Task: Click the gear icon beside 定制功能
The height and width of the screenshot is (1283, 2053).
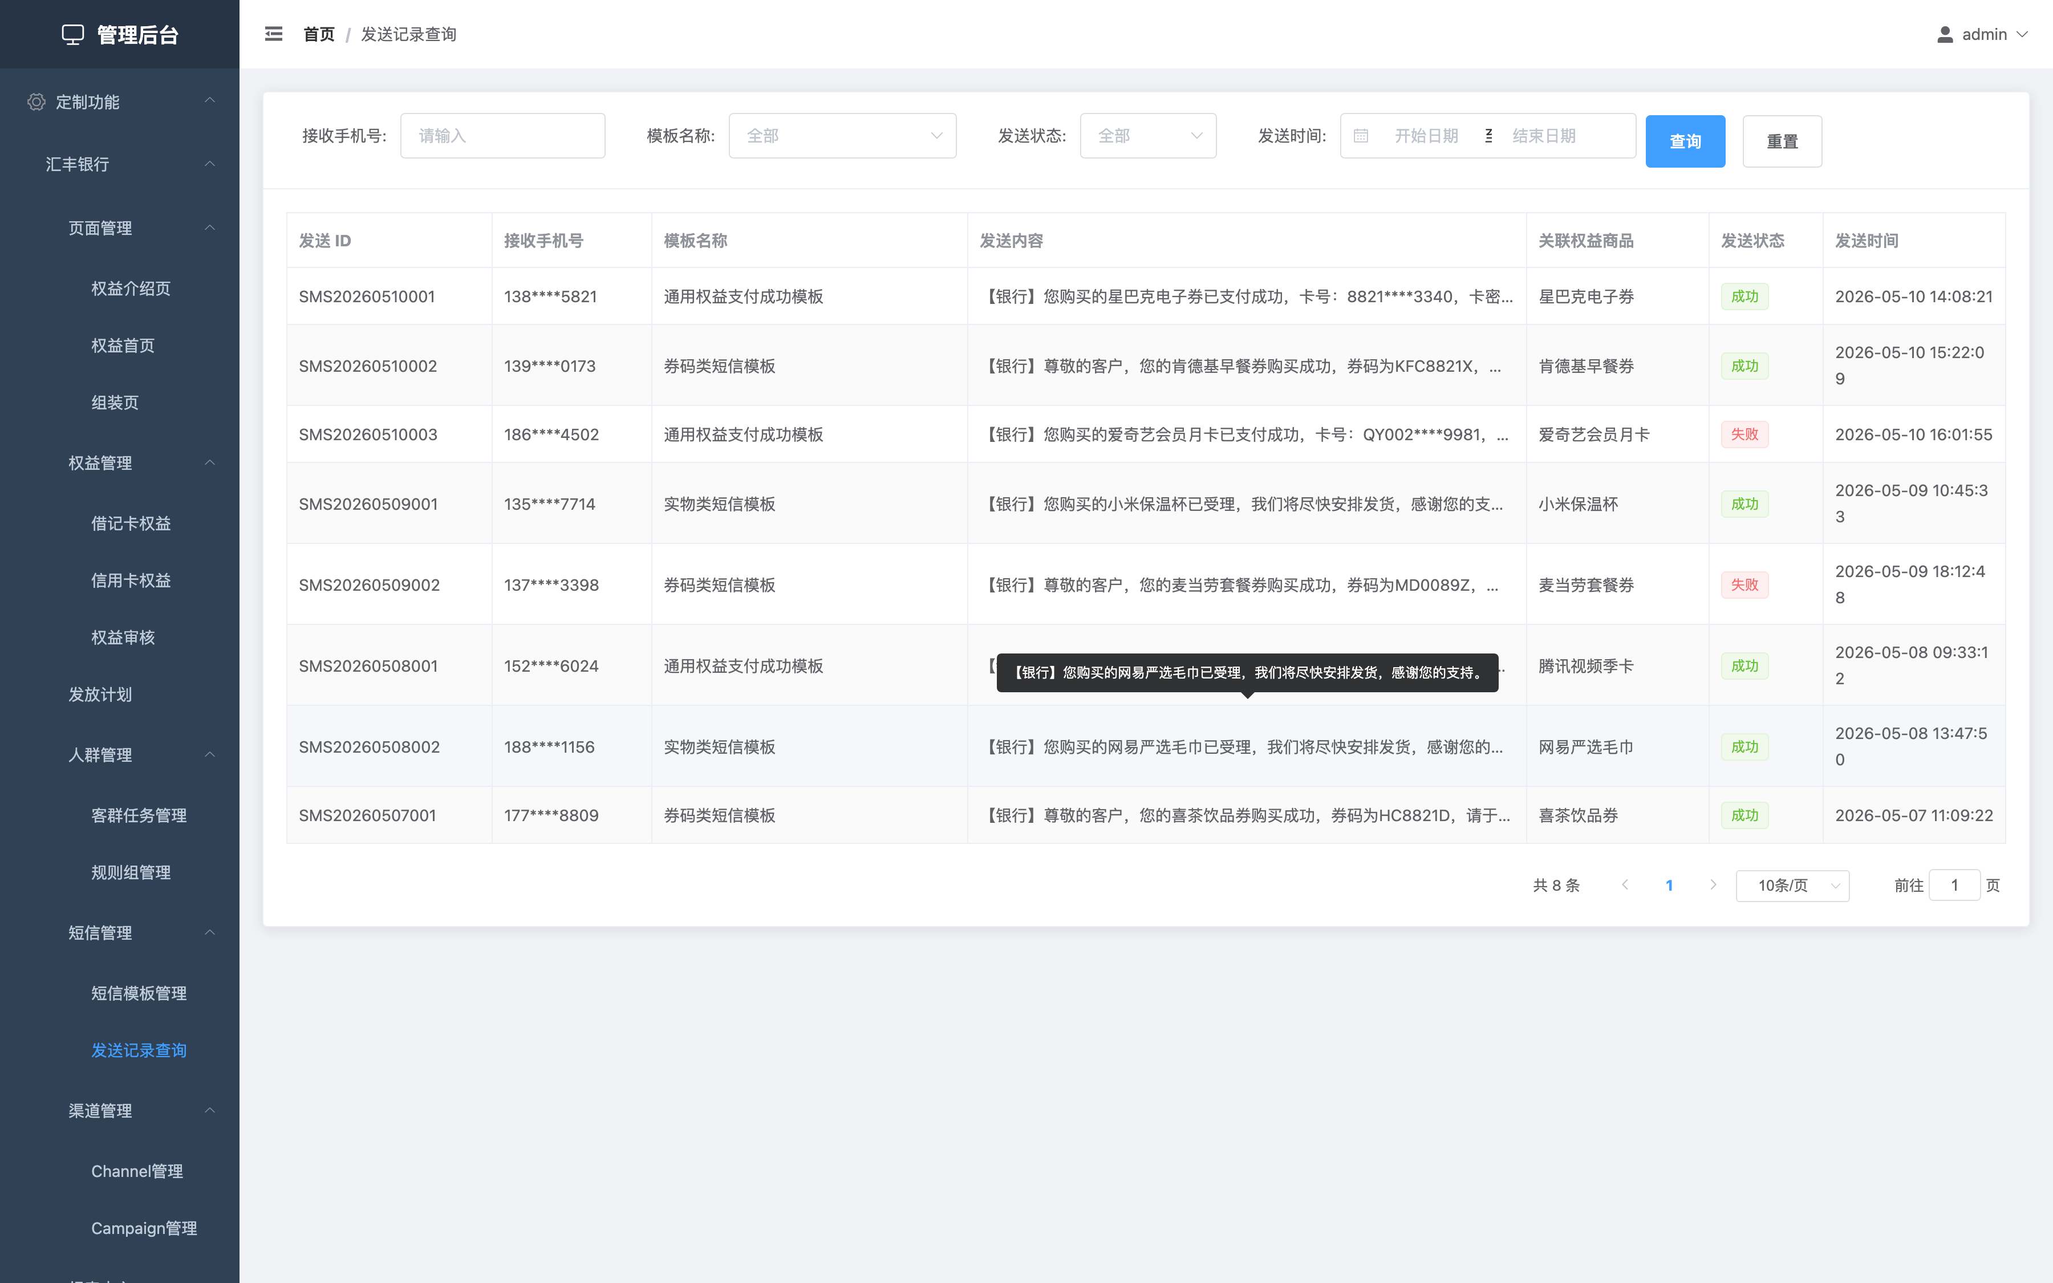Action: [x=35, y=102]
